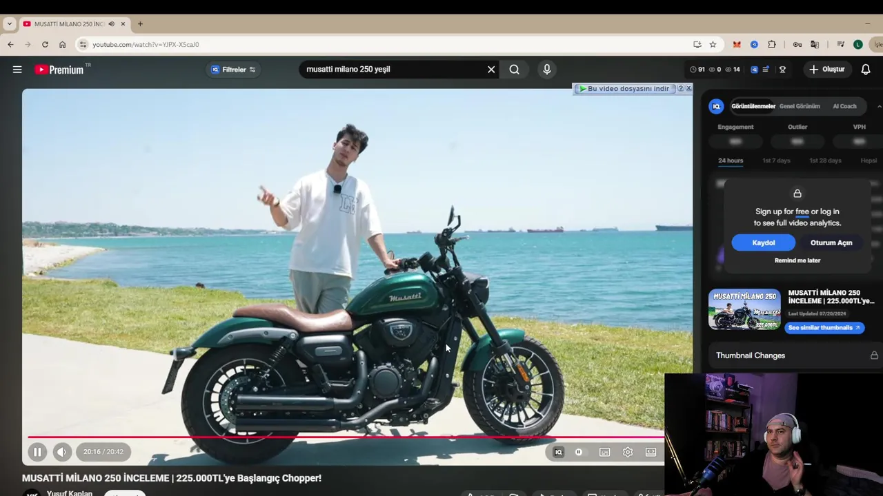Open the Filtreler filter button
The height and width of the screenshot is (496, 883).
[233, 70]
